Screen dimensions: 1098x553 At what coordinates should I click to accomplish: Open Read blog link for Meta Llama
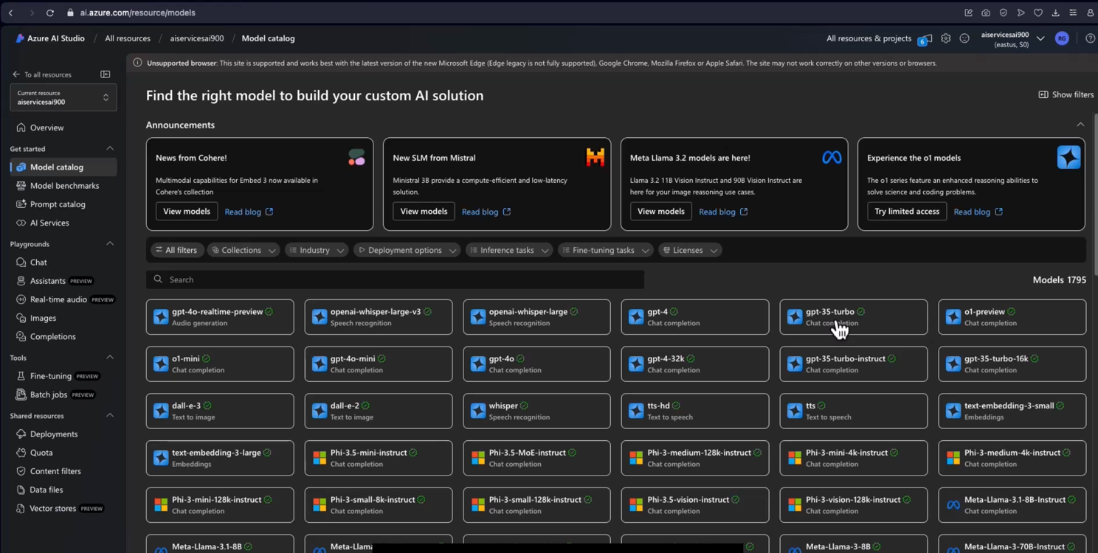click(723, 212)
